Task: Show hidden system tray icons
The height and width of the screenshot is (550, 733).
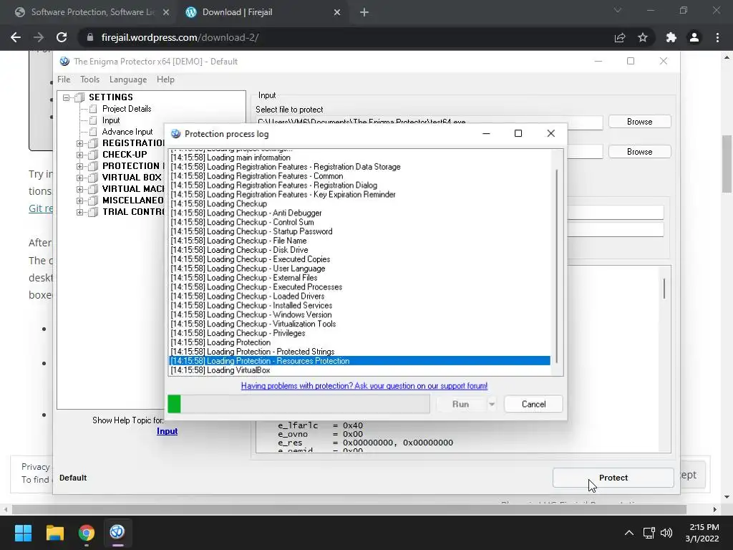Action: point(628,533)
